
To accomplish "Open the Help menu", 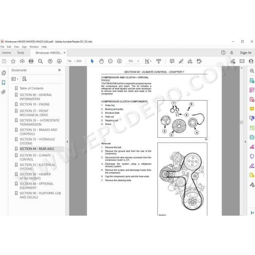I will [x=44, y=47].
